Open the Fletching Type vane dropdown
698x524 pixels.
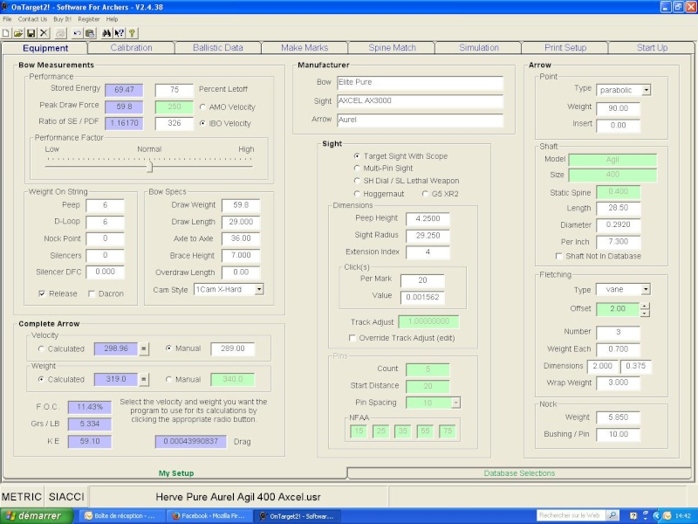tap(646, 290)
